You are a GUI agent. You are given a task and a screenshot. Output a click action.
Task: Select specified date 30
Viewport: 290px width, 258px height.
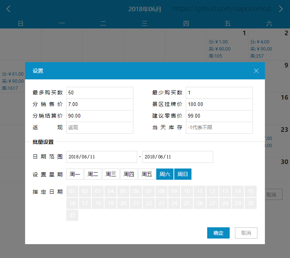[x=251, y=203]
